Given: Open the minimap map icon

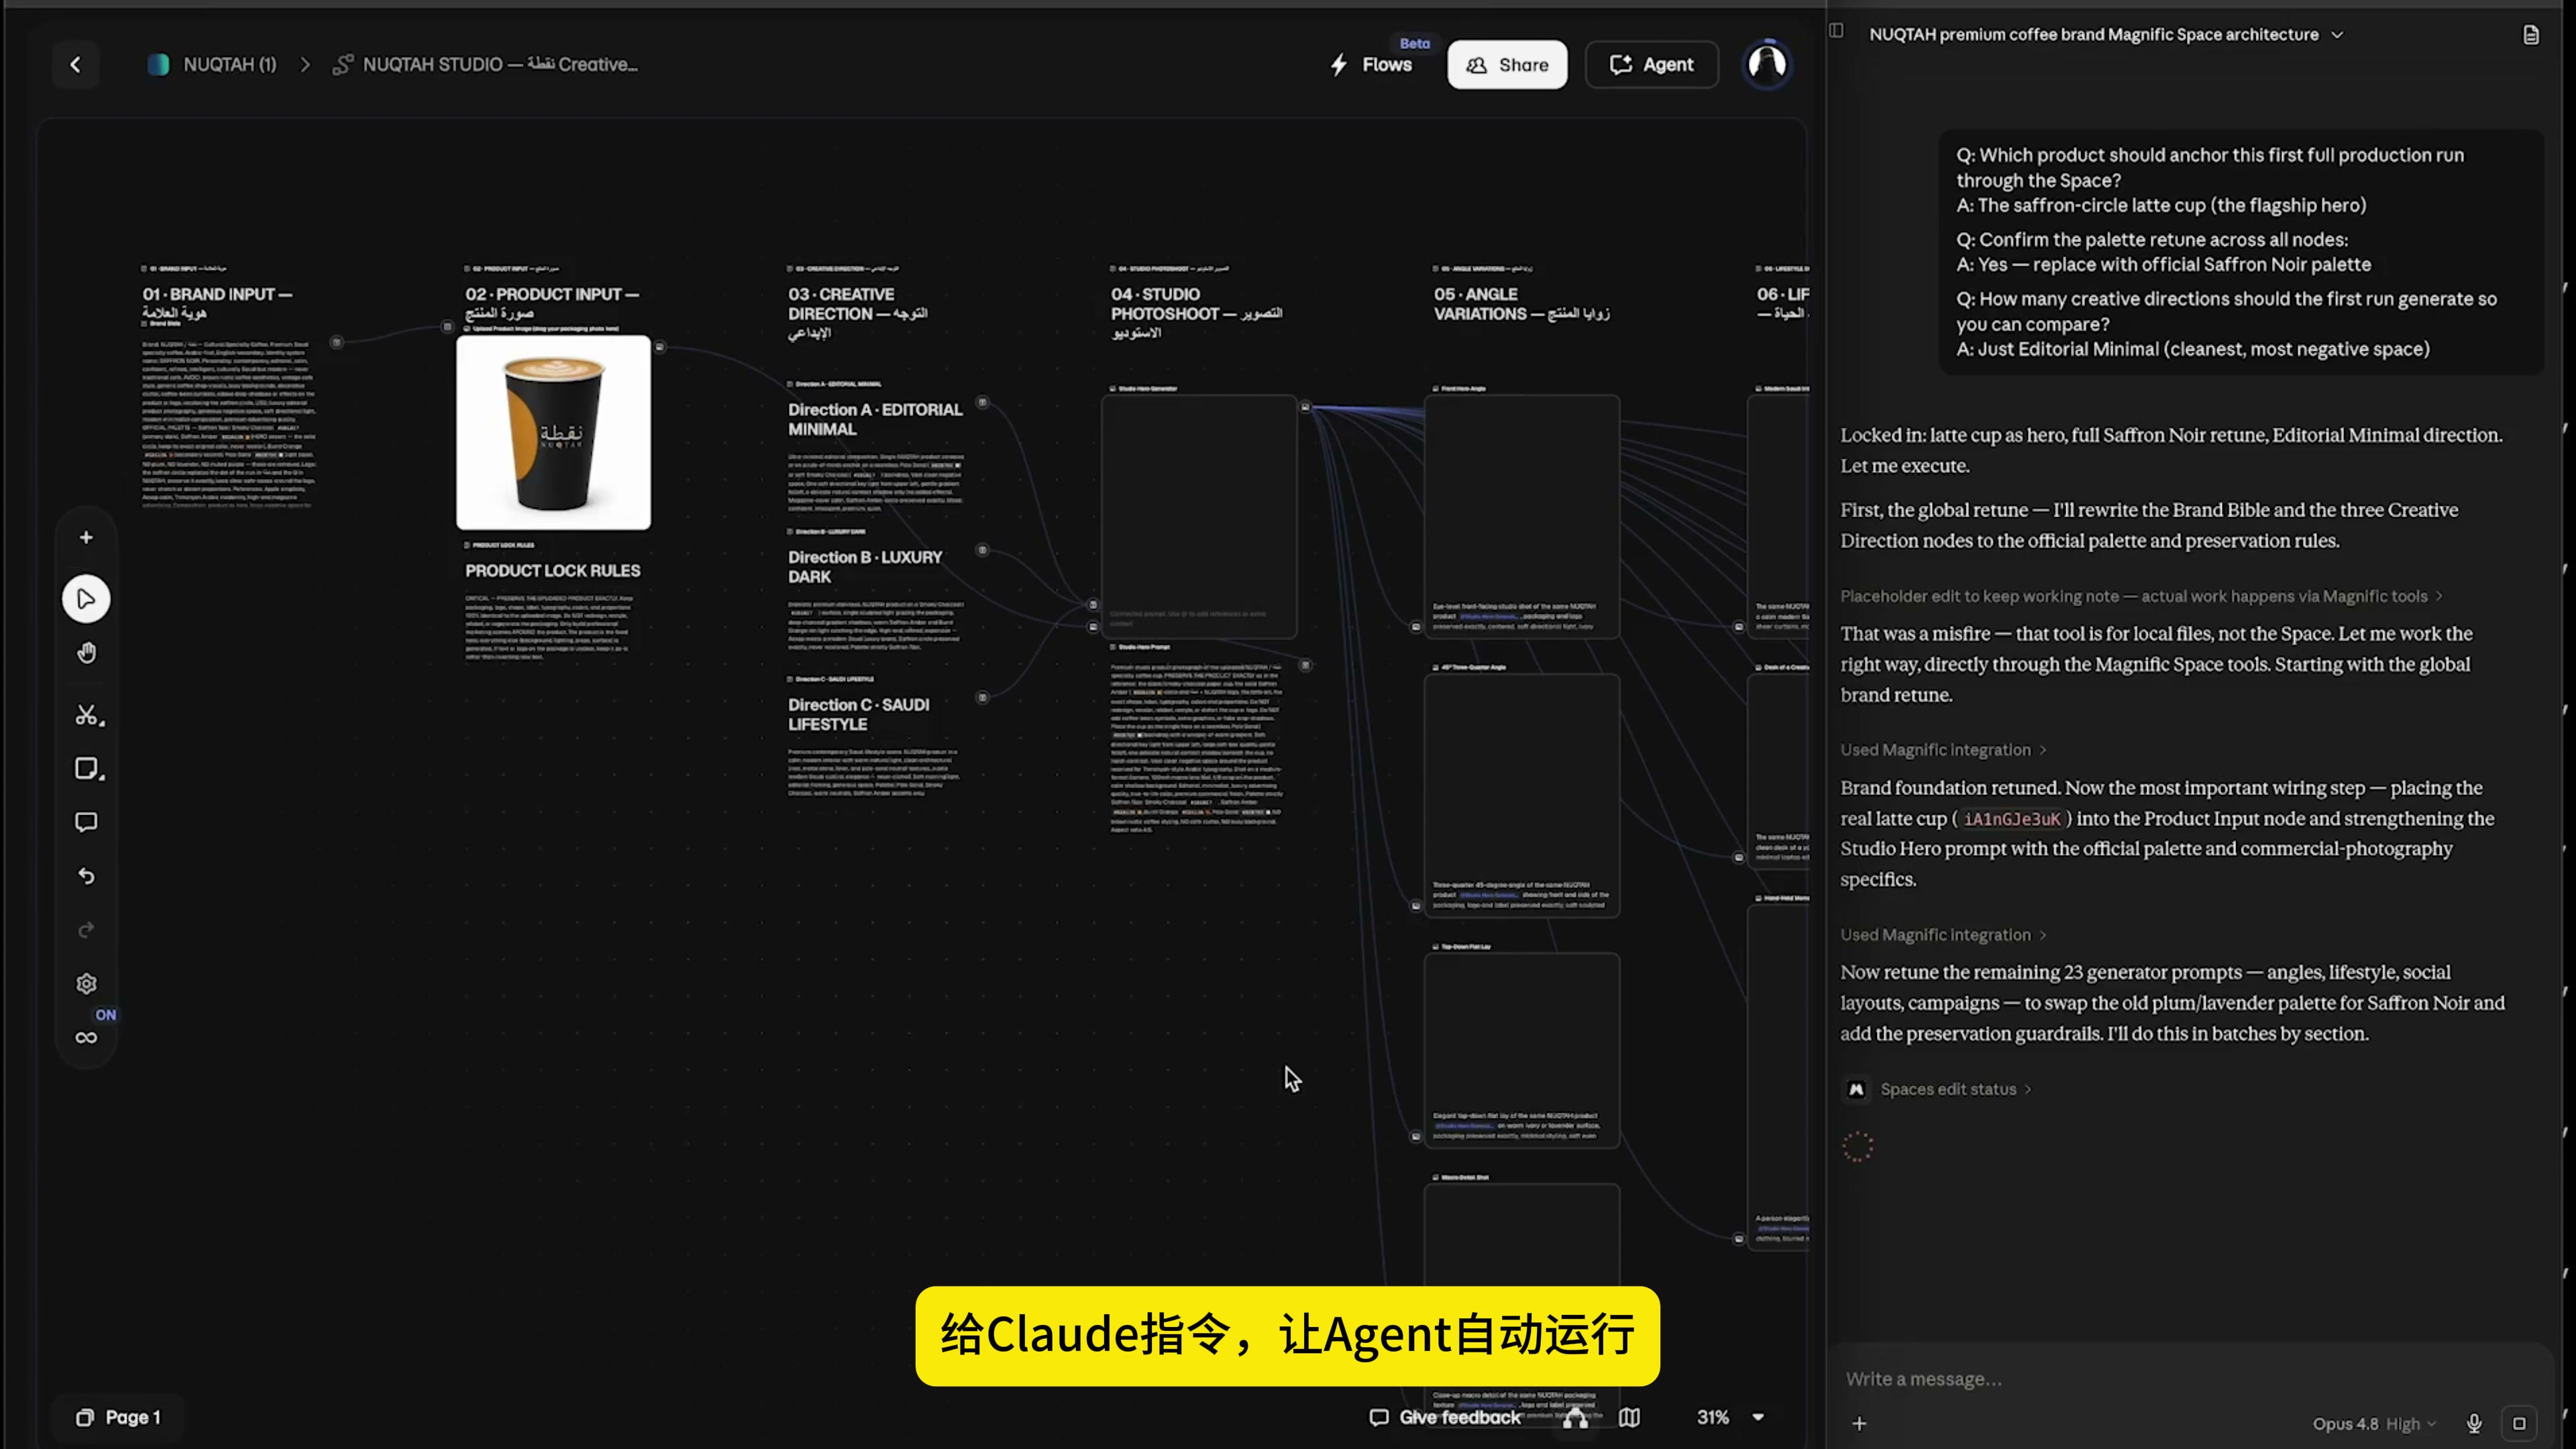Looking at the screenshot, I should click(x=1629, y=1417).
